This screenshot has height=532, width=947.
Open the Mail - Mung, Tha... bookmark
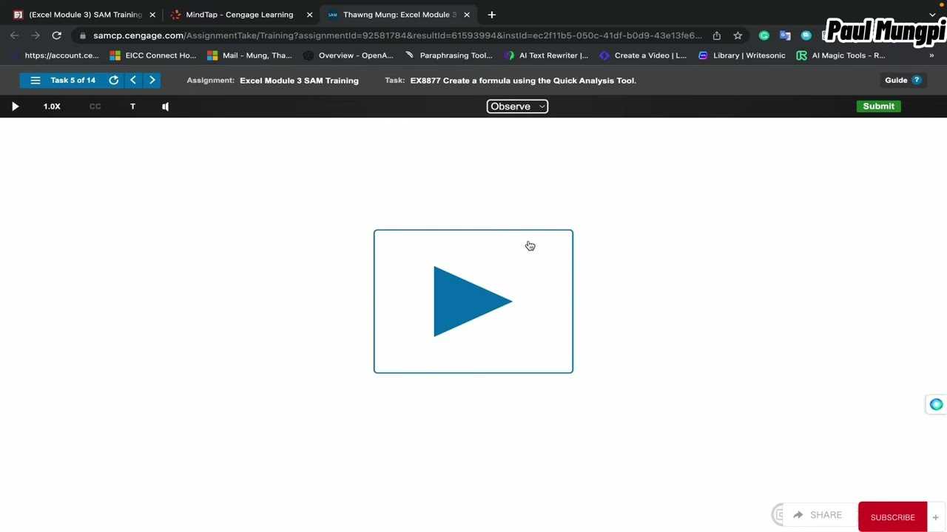(x=249, y=55)
